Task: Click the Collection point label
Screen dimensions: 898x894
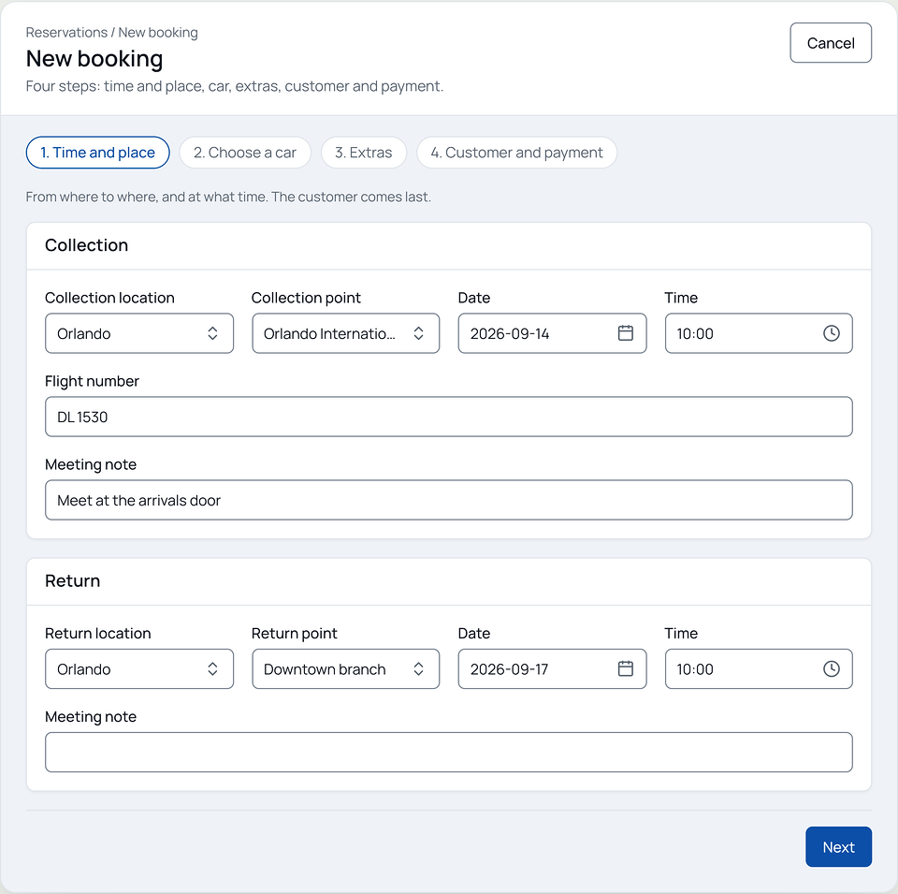Action: tap(306, 298)
